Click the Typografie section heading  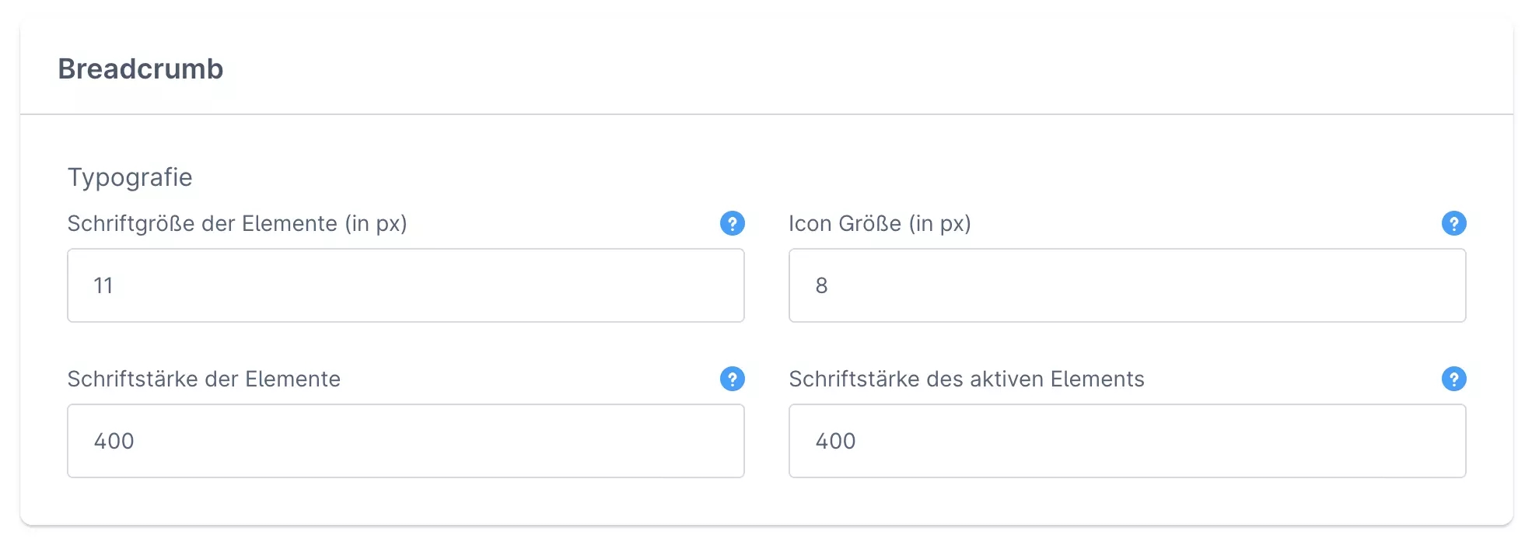click(x=130, y=177)
